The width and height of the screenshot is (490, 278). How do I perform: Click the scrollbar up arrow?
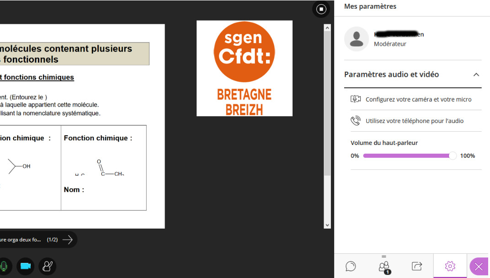[327, 28]
